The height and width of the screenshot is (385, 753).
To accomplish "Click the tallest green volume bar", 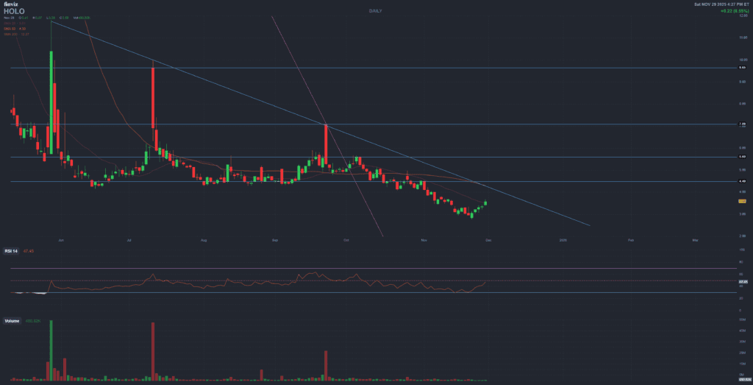I will coord(51,352).
